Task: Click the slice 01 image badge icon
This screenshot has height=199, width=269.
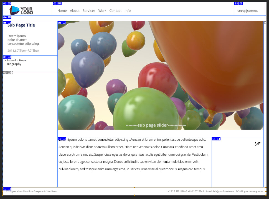Action: click(x=9, y=4)
